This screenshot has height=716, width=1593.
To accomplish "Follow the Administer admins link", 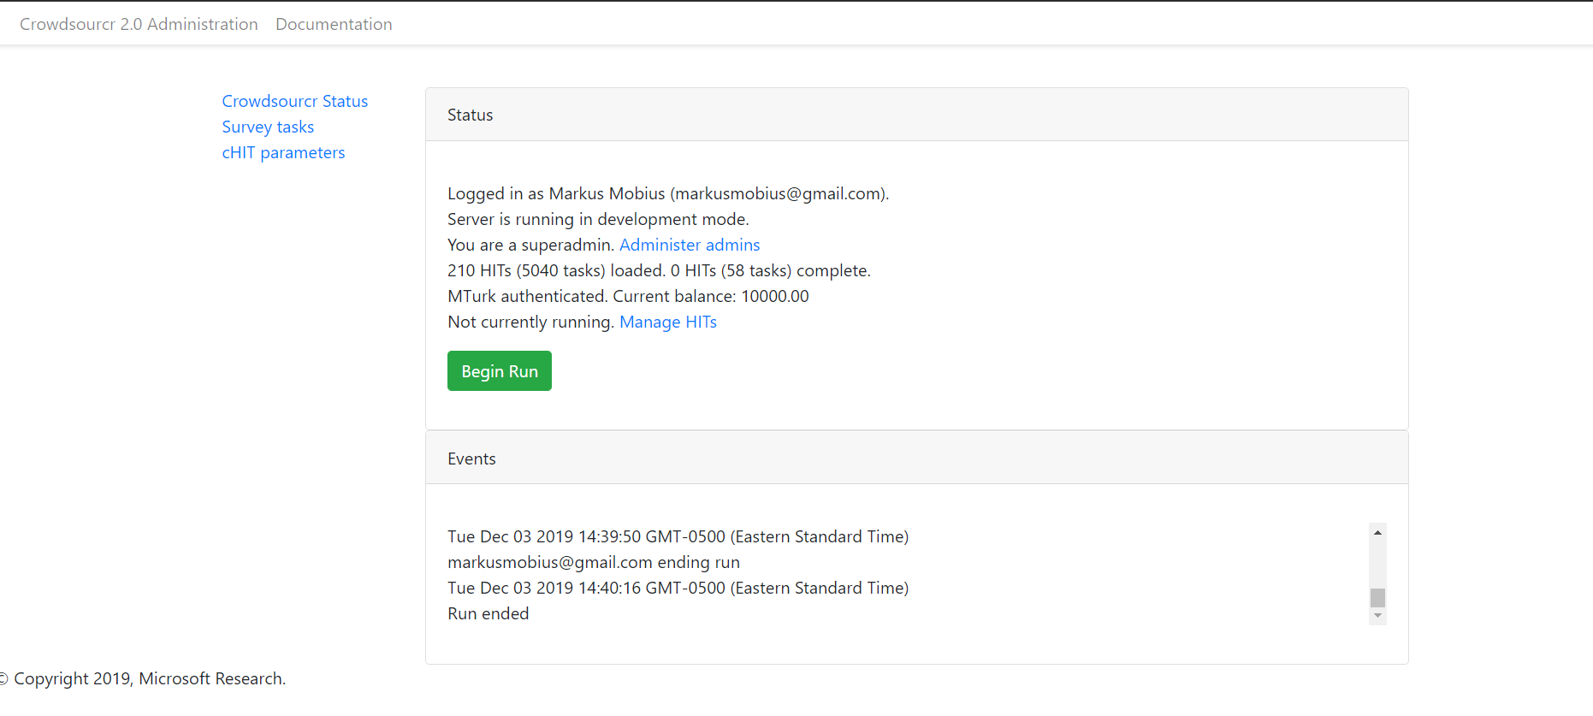I will 690,245.
